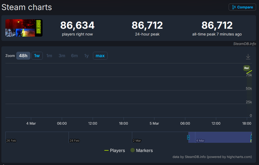Click the 50k y-axis label
259x165 pixels.
249,89
